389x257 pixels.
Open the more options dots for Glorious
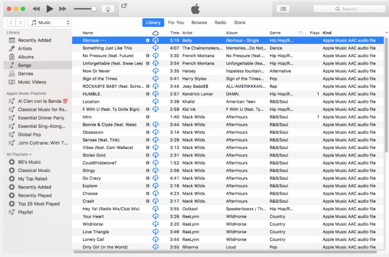(x=104, y=41)
